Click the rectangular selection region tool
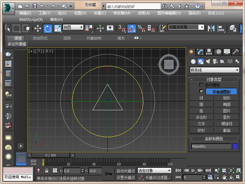Viewport: 245px width, 184px height. pos(17,28)
